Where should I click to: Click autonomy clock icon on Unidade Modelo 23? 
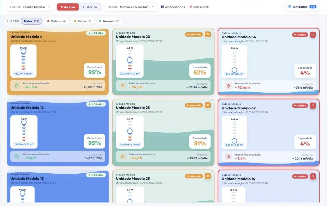coord(123,156)
